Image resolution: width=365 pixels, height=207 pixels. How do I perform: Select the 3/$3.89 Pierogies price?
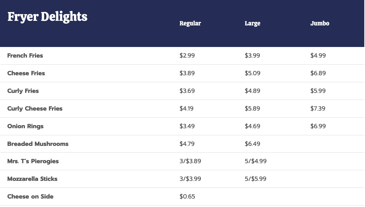point(190,161)
